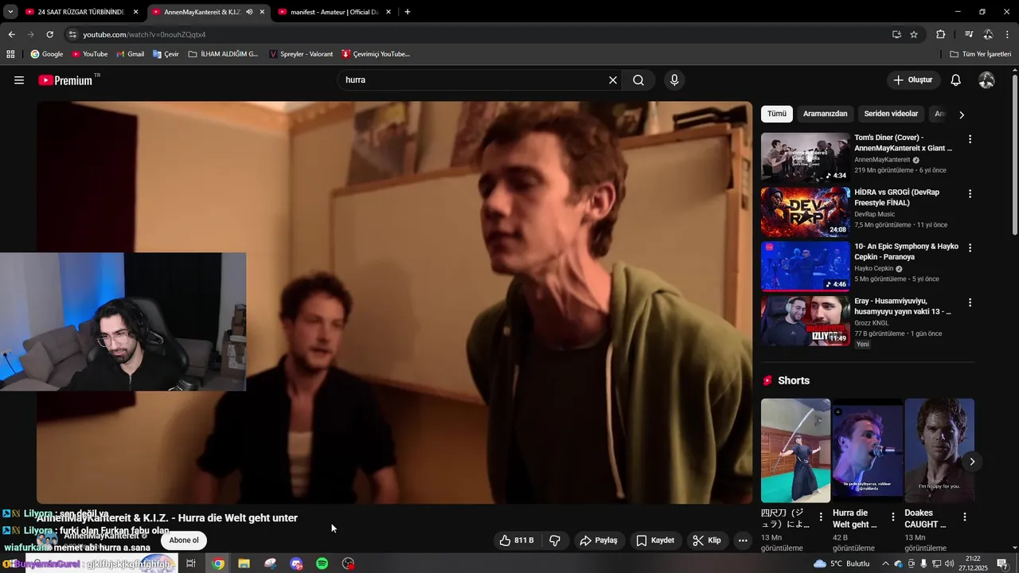The image size is (1019, 573).
Task: Start voice search with the microphone
Action: [x=674, y=80]
